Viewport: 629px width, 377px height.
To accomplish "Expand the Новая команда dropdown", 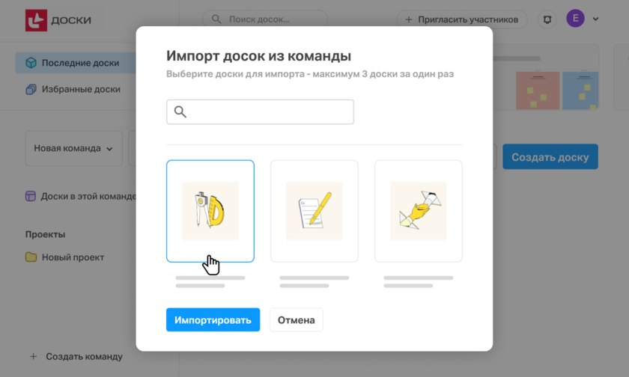I will pos(73,148).
